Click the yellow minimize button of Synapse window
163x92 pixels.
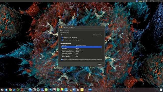pyautogui.click(x=62, y=27)
